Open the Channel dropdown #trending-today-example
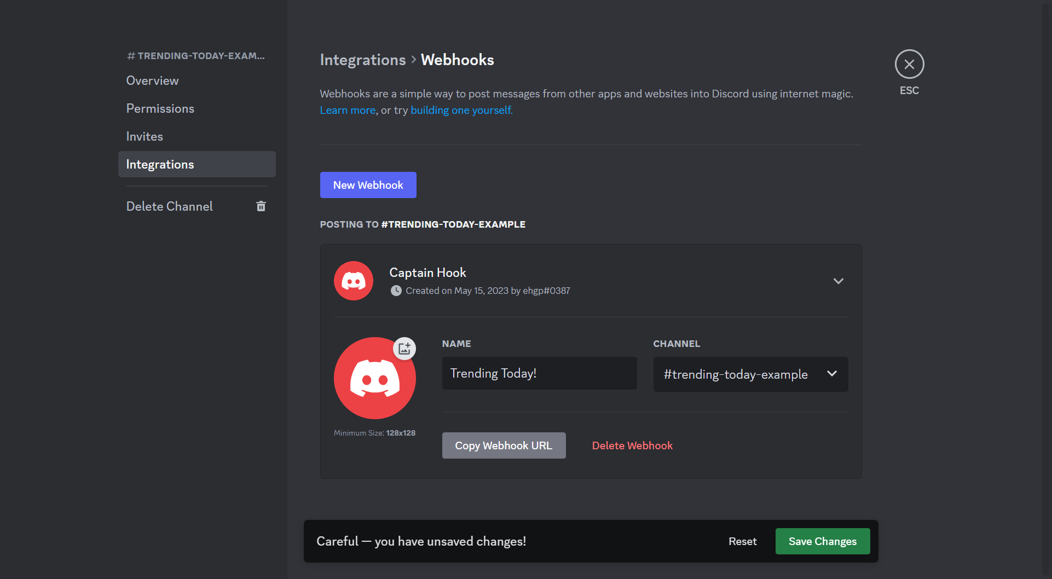This screenshot has width=1052, height=579. click(750, 374)
